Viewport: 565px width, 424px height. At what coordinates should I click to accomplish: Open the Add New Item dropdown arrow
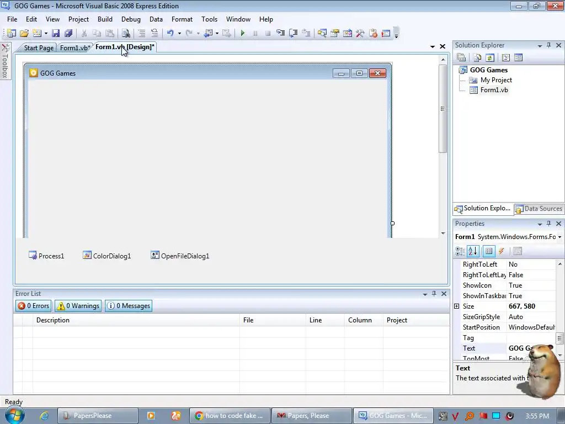click(46, 34)
